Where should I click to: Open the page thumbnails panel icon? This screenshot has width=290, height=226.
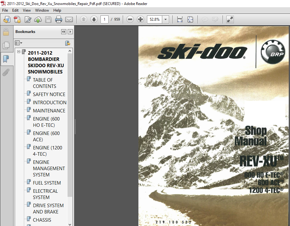[x=6, y=45]
